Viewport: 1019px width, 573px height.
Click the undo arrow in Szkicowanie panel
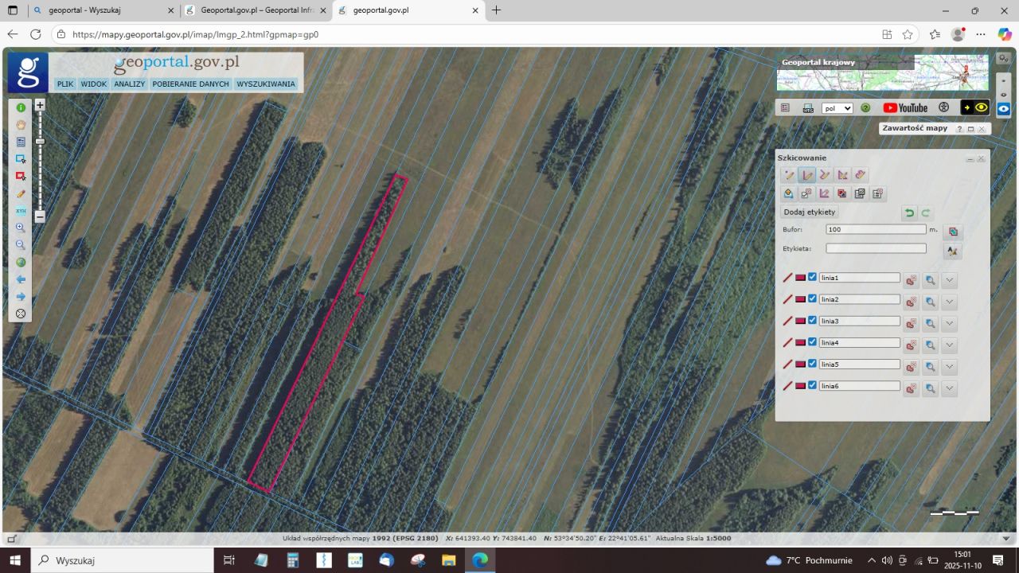[x=909, y=212]
